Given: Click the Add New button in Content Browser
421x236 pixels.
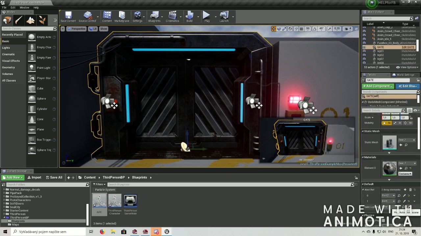Looking at the screenshot, I should point(13,177).
